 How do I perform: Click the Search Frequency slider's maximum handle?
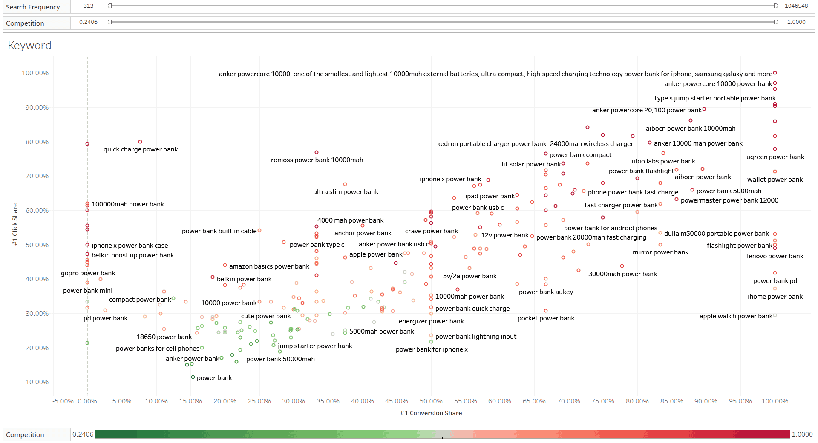click(x=776, y=6)
